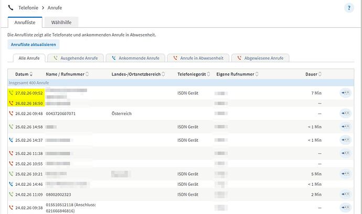Click outgoing call icon at 25.02.26 14:58
This screenshot has width=362, height=214.
point(11,127)
